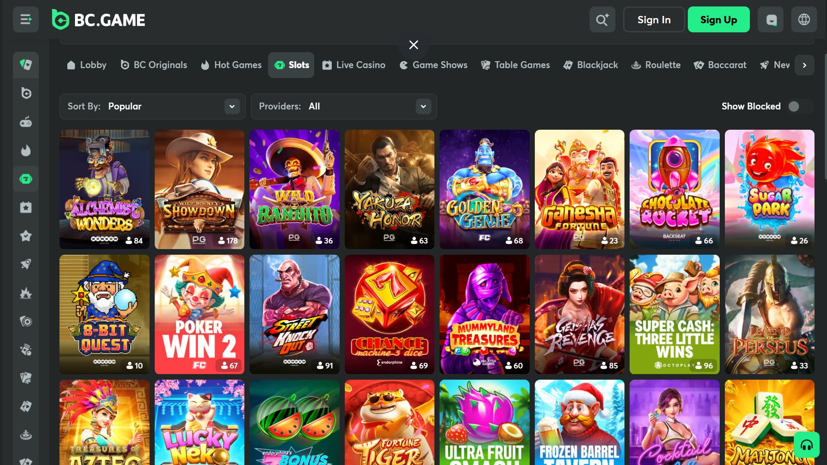Switch to Baccarat tab

click(720, 65)
